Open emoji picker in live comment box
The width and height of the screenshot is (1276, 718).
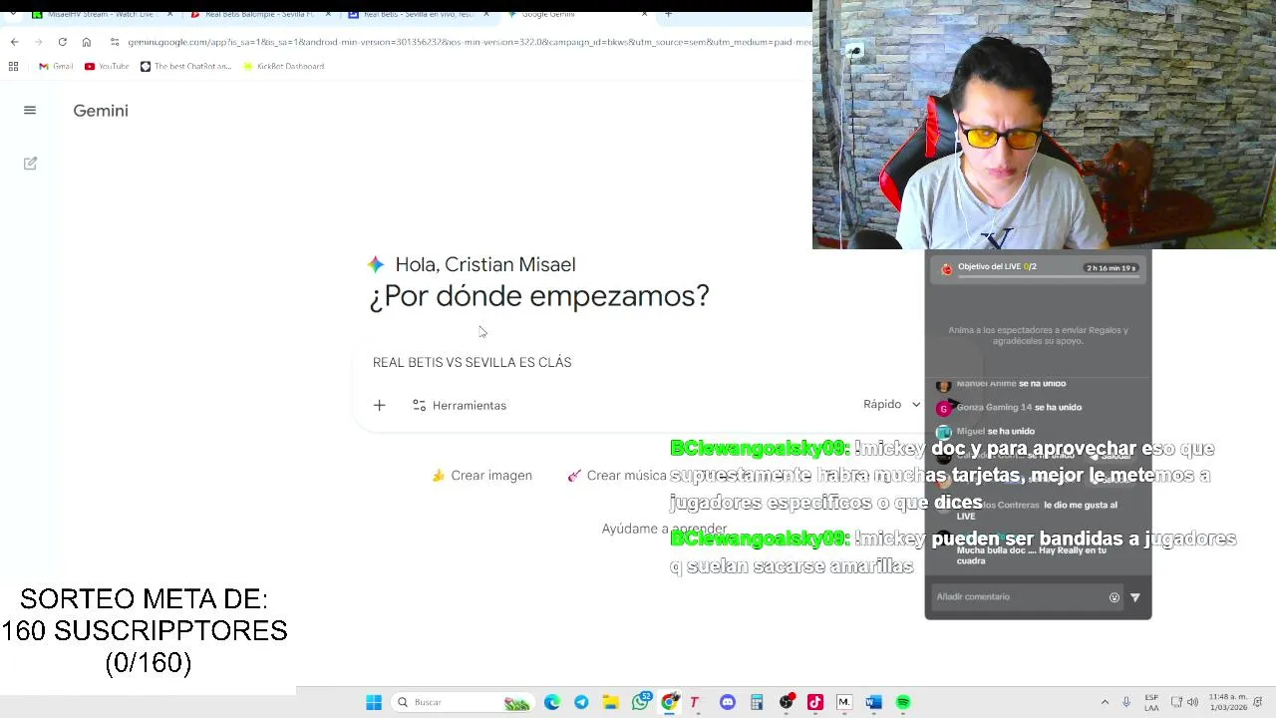(x=1114, y=597)
